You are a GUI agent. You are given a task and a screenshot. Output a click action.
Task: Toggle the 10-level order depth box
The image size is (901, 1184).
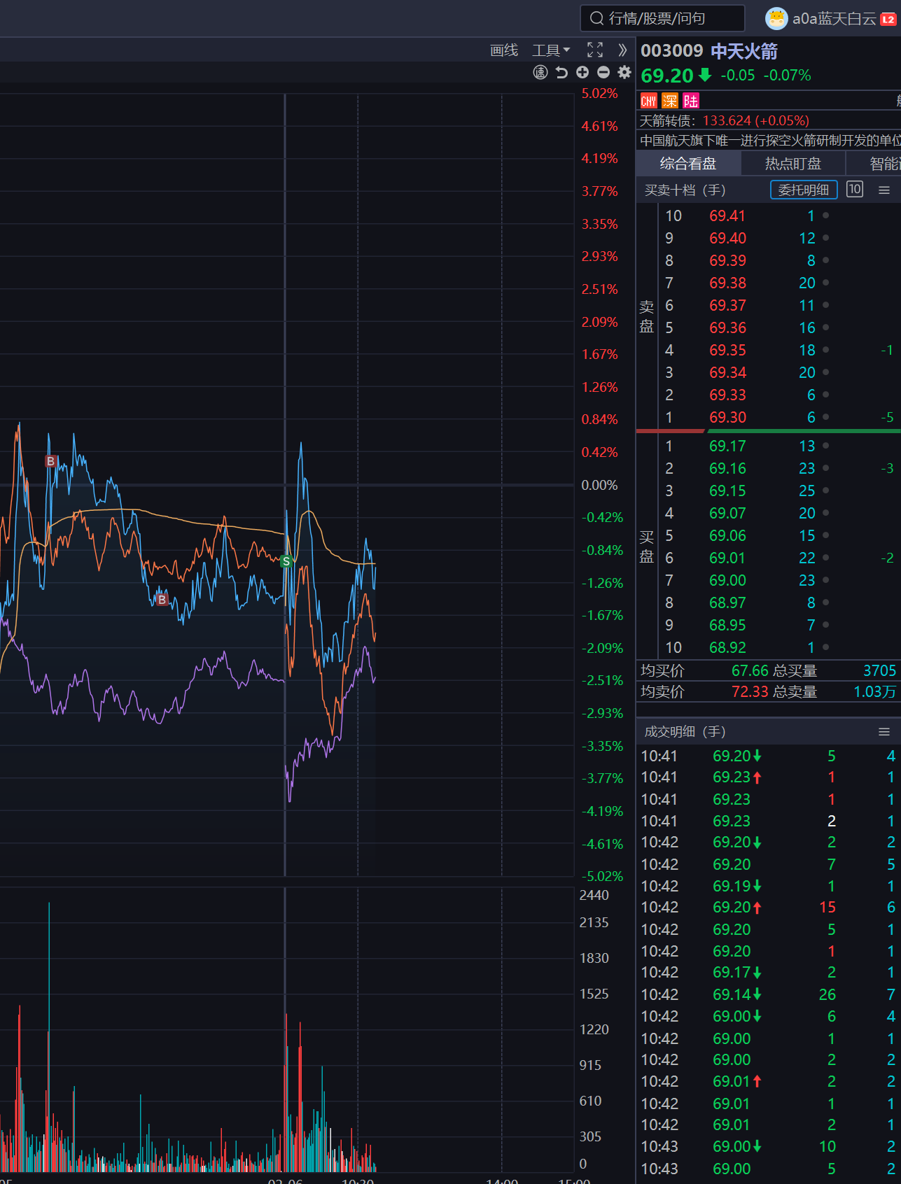[854, 190]
